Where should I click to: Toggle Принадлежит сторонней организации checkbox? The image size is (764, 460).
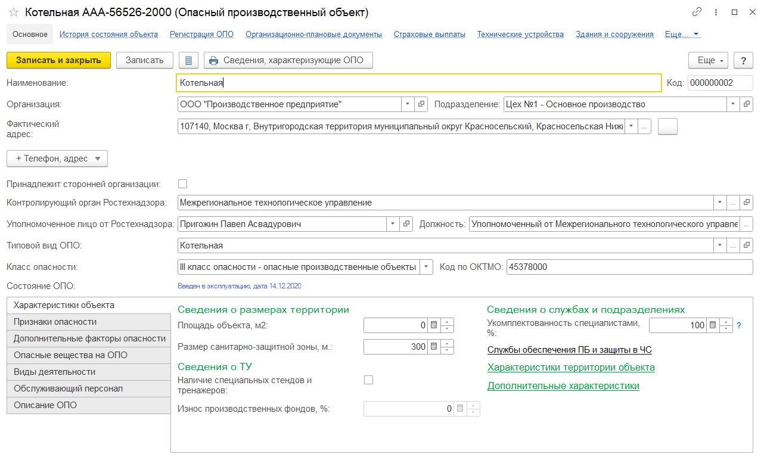(x=183, y=184)
